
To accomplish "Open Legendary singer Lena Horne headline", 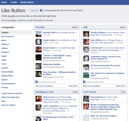I will coord(105,58).
